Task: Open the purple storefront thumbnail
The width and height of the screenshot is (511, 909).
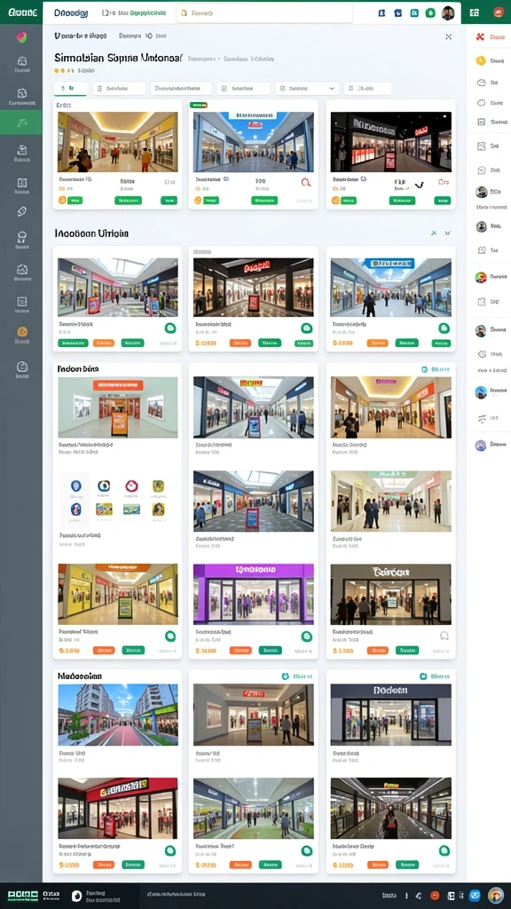Action: pyautogui.click(x=253, y=594)
